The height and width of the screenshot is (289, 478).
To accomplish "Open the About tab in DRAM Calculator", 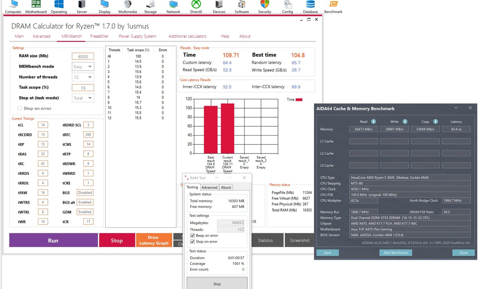I will [x=245, y=36].
